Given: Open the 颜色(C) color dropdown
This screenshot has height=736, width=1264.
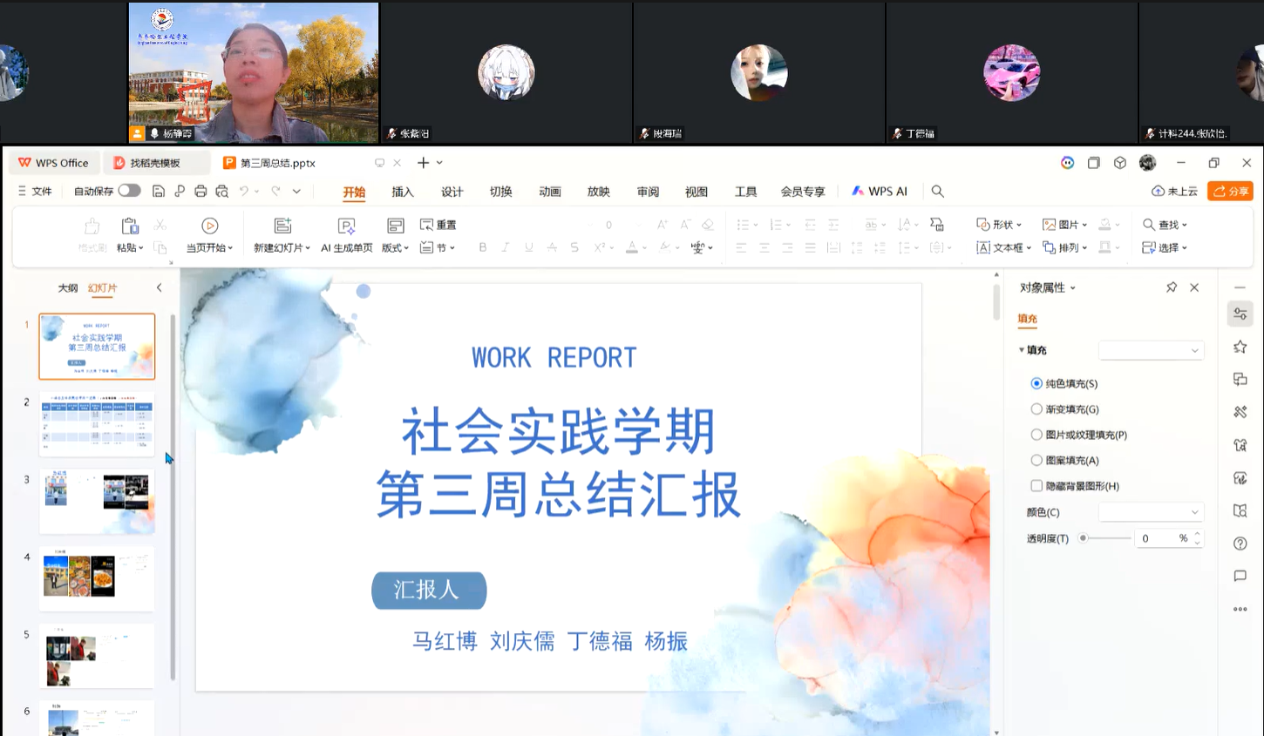Looking at the screenshot, I should coord(1151,512).
